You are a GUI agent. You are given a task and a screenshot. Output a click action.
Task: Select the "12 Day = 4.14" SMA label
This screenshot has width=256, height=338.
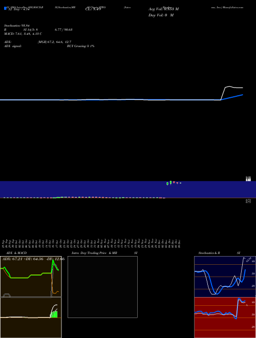tap(19, 9)
